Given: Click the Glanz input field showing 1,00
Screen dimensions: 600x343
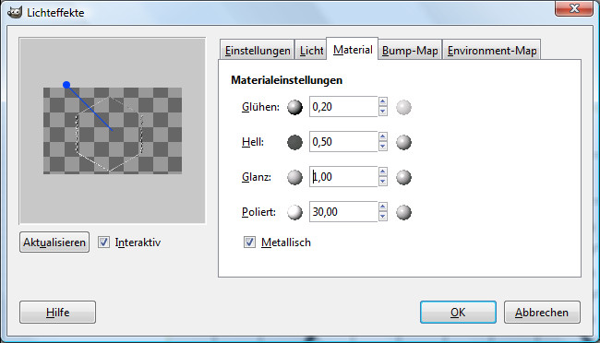Looking at the screenshot, I should pos(343,177).
